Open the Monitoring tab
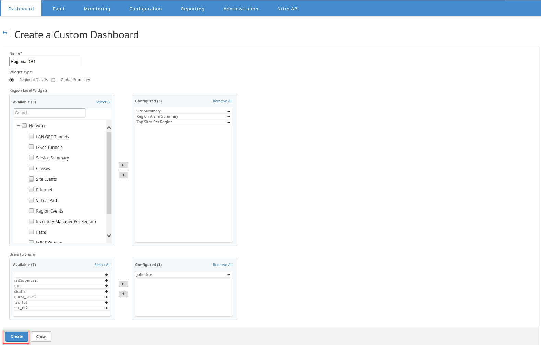 (97, 9)
